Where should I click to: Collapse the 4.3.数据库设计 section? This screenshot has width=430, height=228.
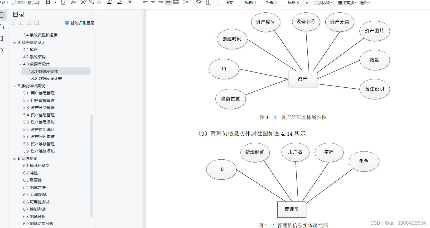[x=20, y=64]
